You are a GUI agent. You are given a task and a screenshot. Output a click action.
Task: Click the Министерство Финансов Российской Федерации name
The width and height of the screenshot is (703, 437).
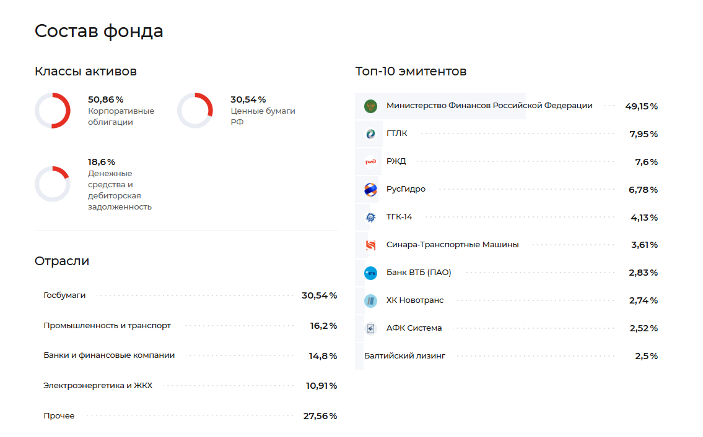point(489,106)
